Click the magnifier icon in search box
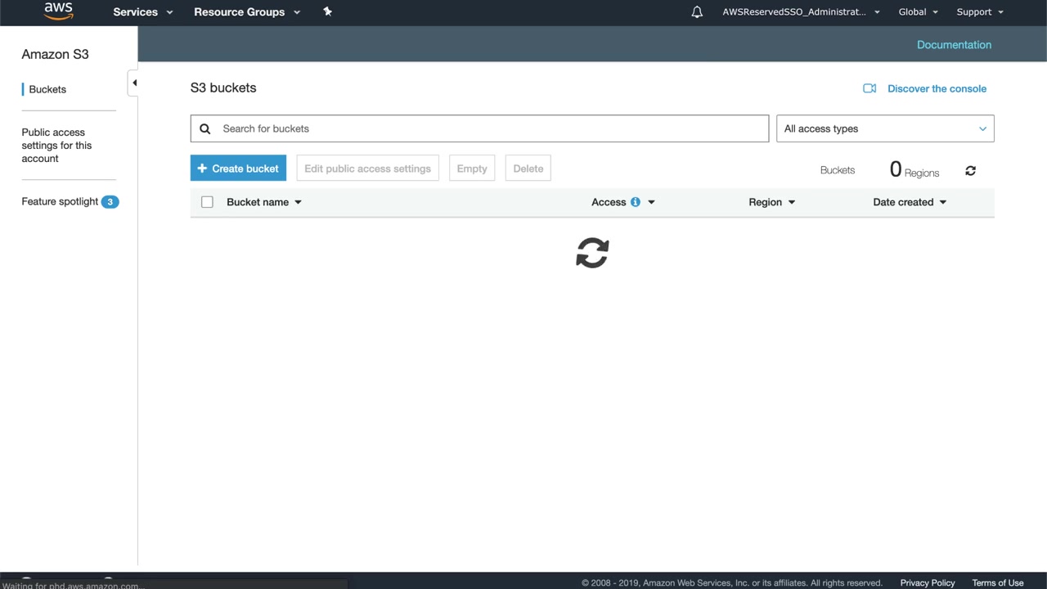Viewport: 1047px width, 589px height. tap(205, 128)
